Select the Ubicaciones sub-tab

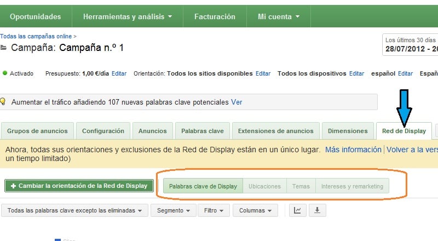click(264, 186)
